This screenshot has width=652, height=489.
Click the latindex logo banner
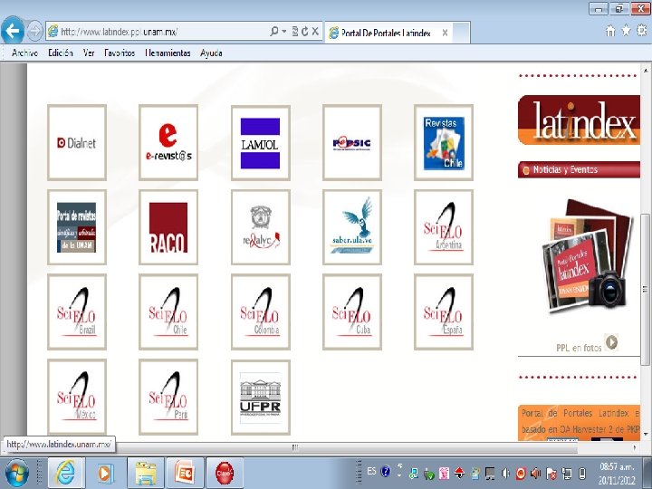[579, 120]
